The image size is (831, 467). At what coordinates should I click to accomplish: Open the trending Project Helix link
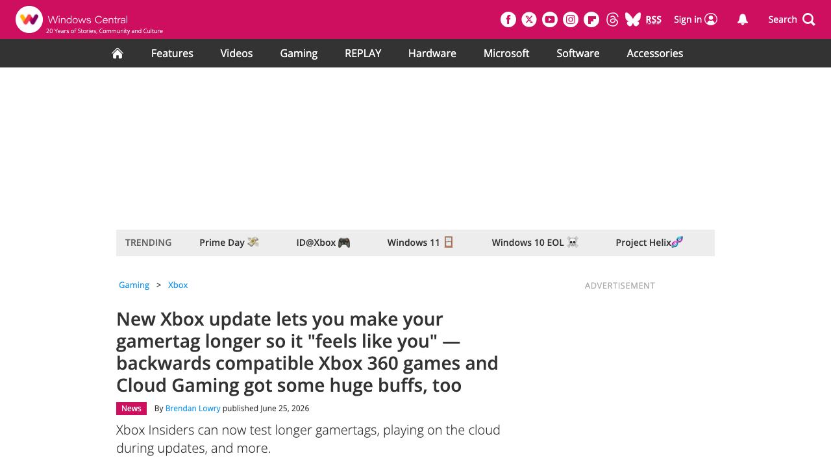click(x=649, y=243)
